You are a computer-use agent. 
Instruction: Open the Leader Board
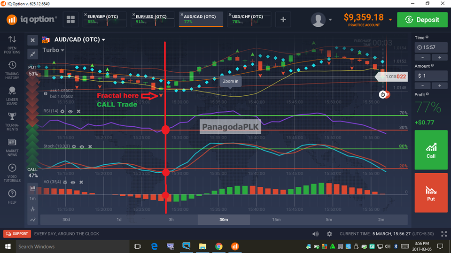click(x=12, y=96)
